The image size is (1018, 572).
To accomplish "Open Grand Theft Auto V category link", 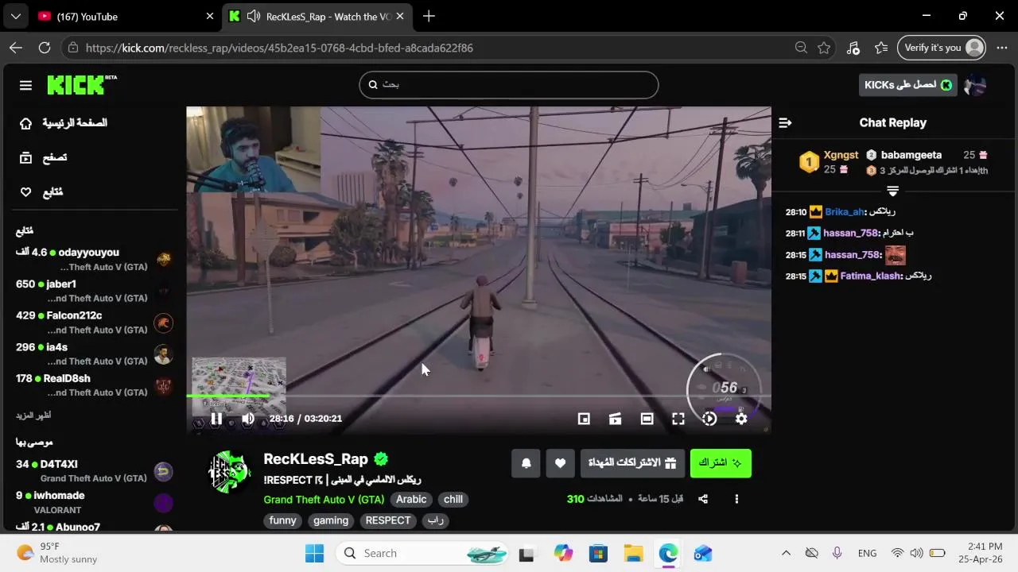I will point(324,500).
